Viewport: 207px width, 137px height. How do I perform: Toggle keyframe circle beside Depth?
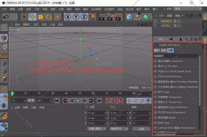pos(155,118)
